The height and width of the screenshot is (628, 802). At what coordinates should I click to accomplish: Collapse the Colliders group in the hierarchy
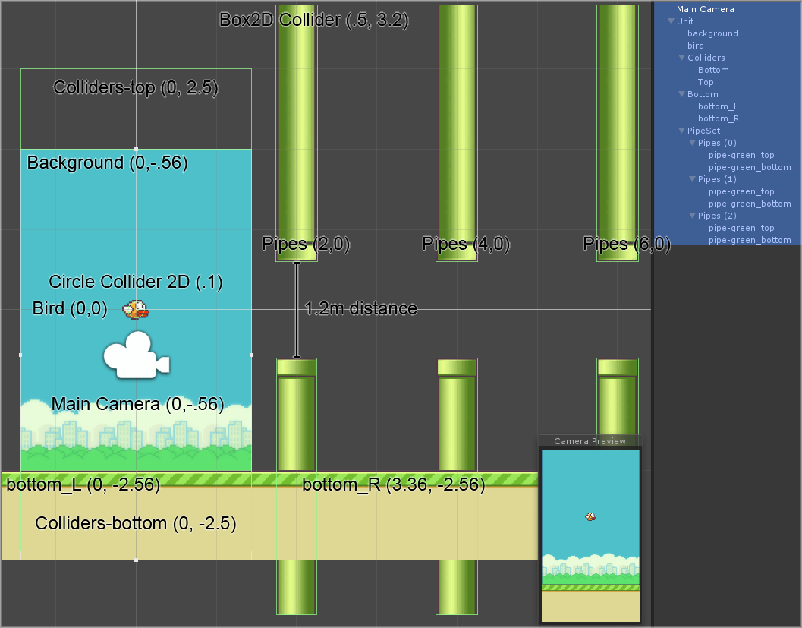click(x=681, y=58)
